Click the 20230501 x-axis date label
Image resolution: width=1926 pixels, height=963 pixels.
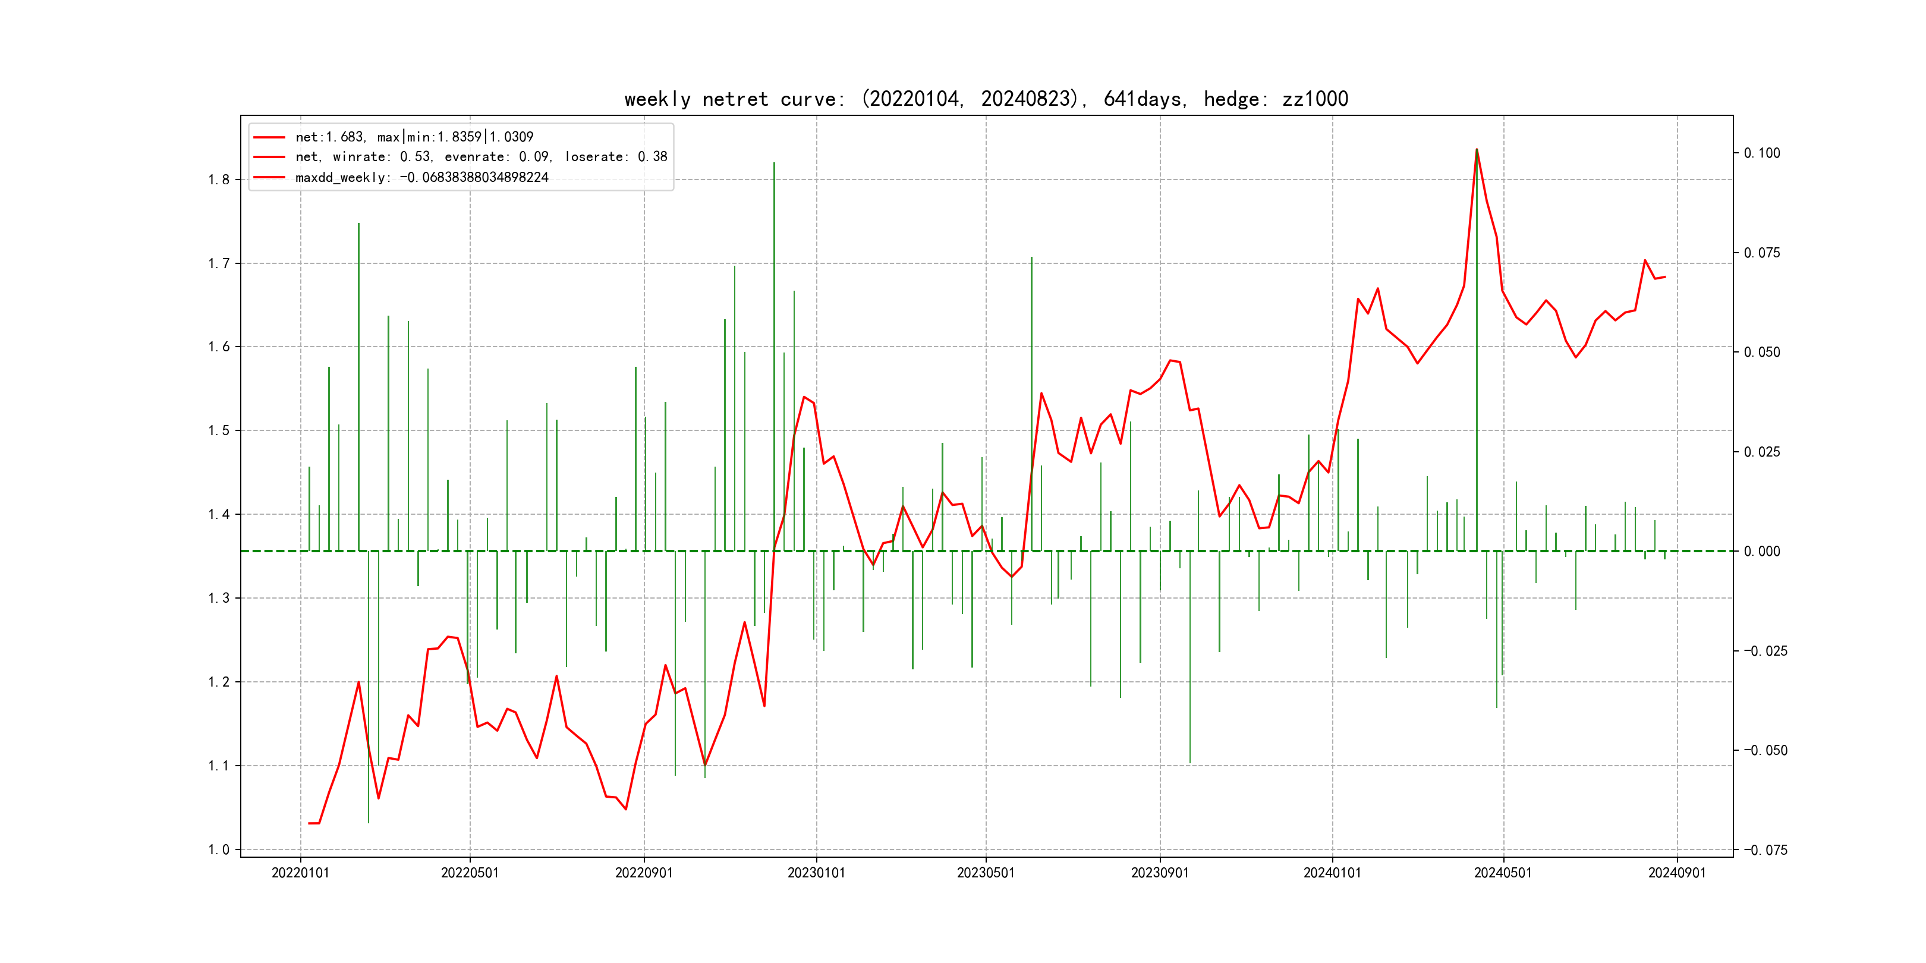pos(986,873)
